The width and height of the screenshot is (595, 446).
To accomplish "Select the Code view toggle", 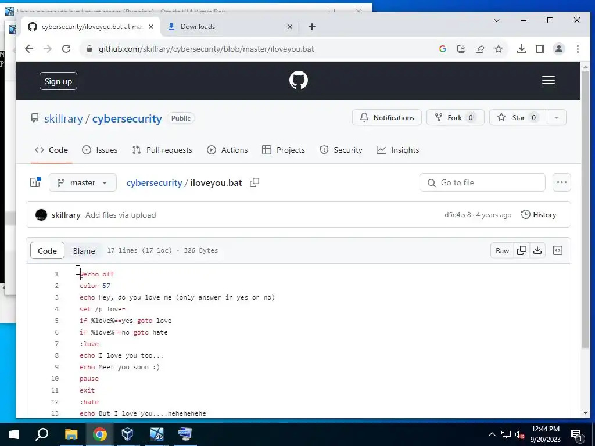I will 48,251.
